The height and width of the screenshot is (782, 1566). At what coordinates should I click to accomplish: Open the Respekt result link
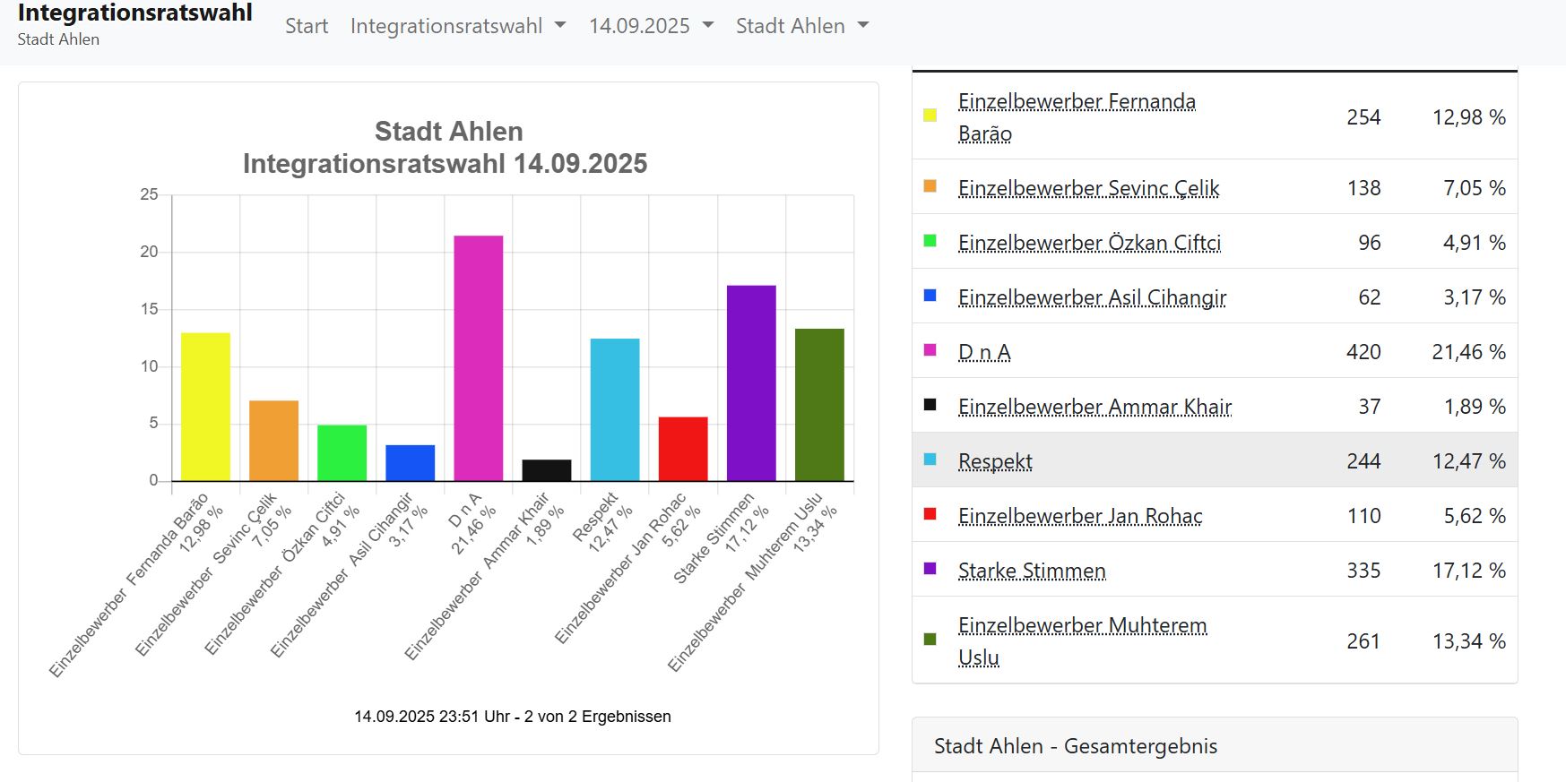(995, 461)
